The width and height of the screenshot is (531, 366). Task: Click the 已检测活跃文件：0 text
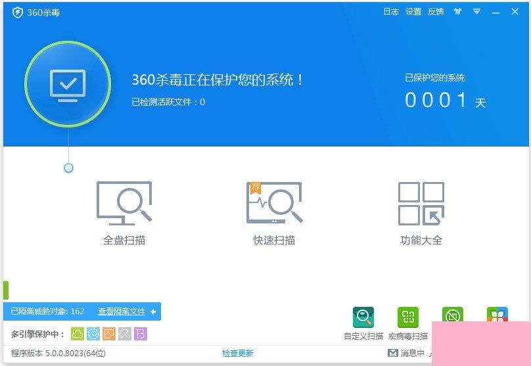(x=168, y=102)
